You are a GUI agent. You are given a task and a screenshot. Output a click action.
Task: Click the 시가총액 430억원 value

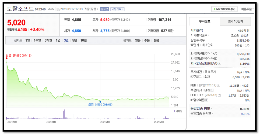[244, 31]
